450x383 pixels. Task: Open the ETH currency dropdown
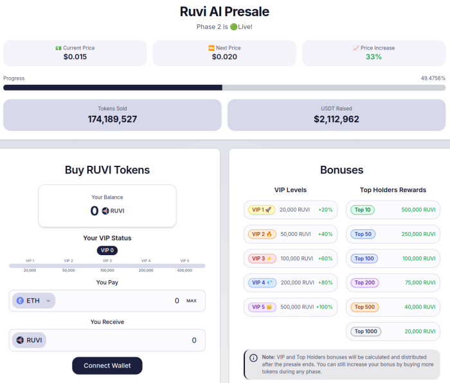[x=33, y=300]
